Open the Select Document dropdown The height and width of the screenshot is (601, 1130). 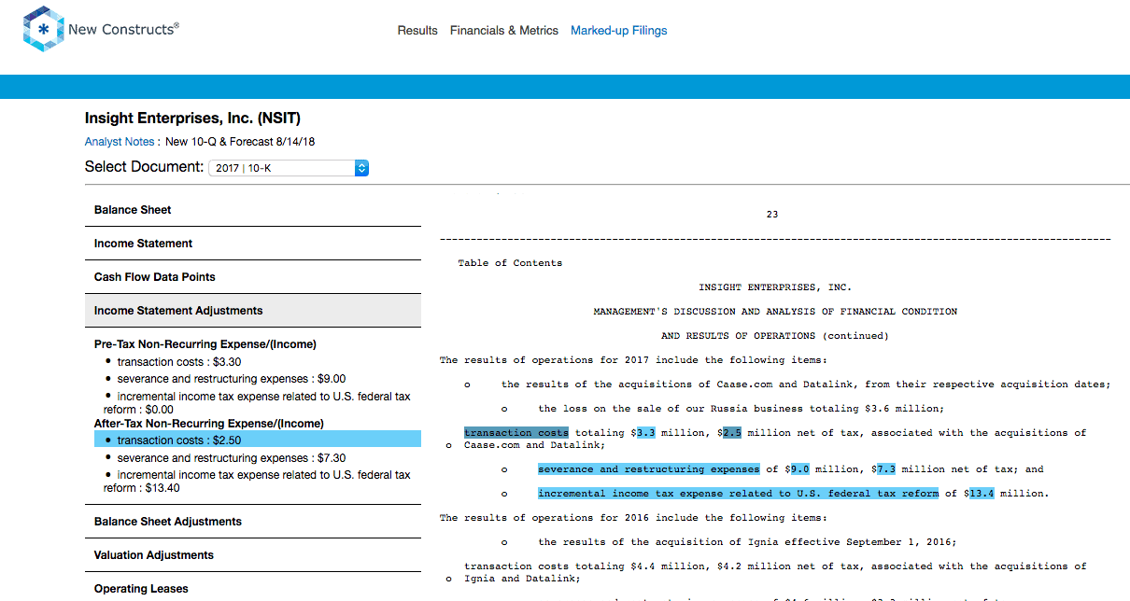click(289, 168)
